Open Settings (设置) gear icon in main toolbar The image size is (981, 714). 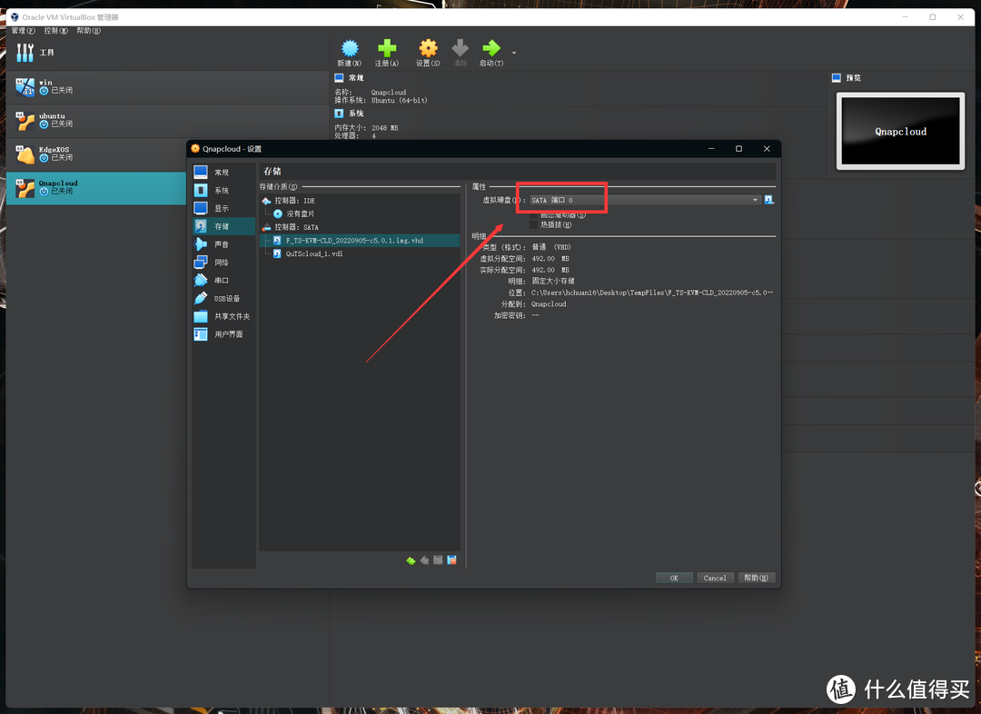[428, 48]
